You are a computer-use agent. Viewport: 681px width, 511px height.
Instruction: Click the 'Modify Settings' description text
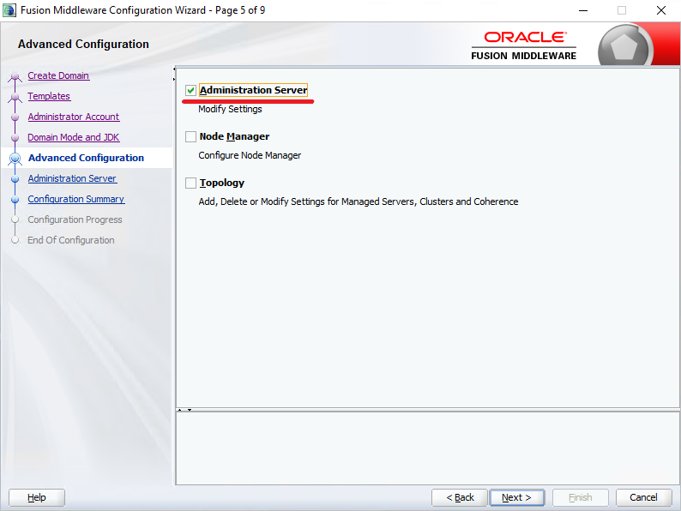pyautogui.click(x=230, y=109)
